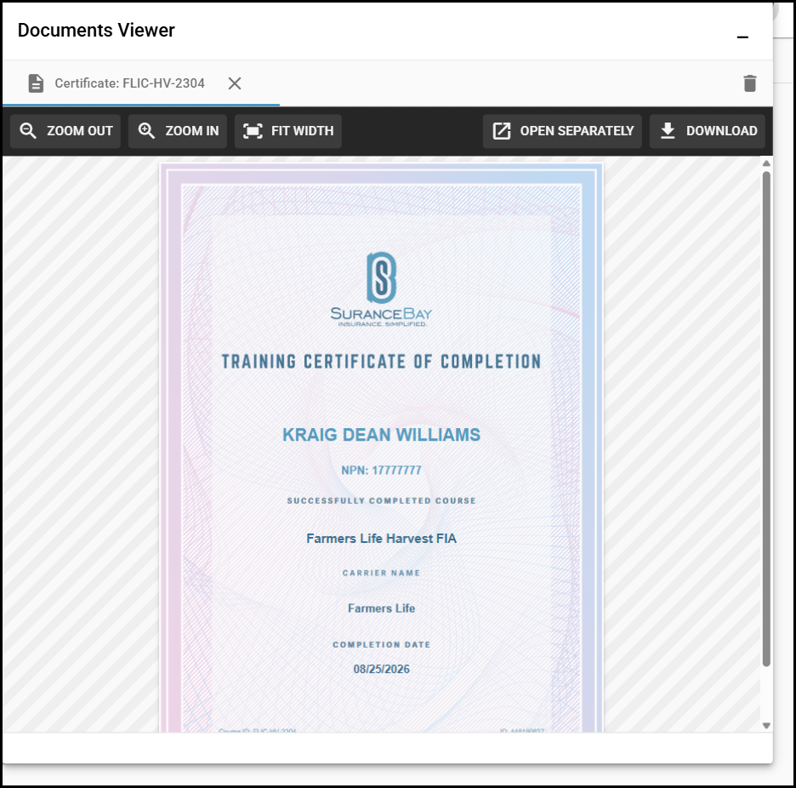Screen dimensions: 796x788
Task: Click the zoom out magnifier icon
Action: 28,131
